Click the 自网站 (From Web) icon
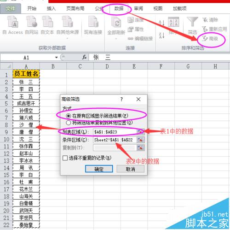Image resolution: width=230 pixels, height=230 pixels. pyautogui.click(x=32, y=22)
